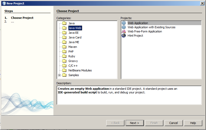Screen dimensions: 206x130
Task: Open Help for the wizard
Action: click(x=193, y=123)
